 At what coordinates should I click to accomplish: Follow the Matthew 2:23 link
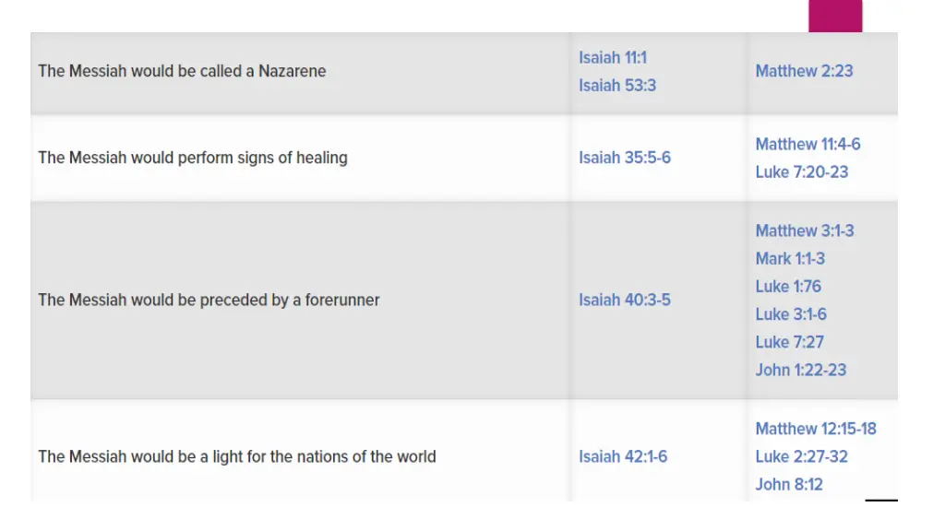point(804,71)
